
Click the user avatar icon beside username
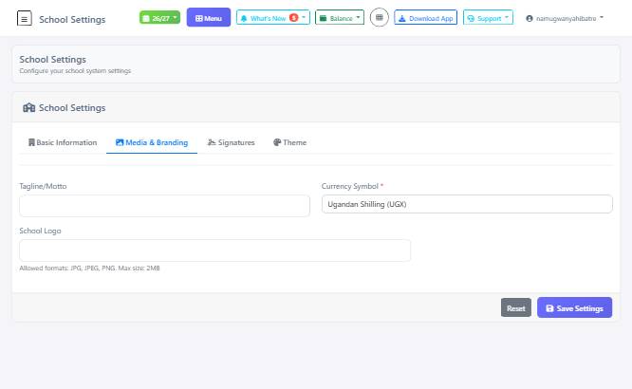[530, 18]
